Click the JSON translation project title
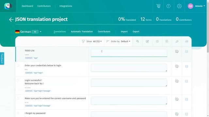The width and height of the screenshot is (209, 117). pyautogui.click(x=41, y=19)
